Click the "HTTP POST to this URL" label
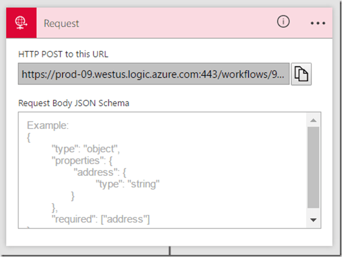The image size is (342, 257). tap(63, 54)
